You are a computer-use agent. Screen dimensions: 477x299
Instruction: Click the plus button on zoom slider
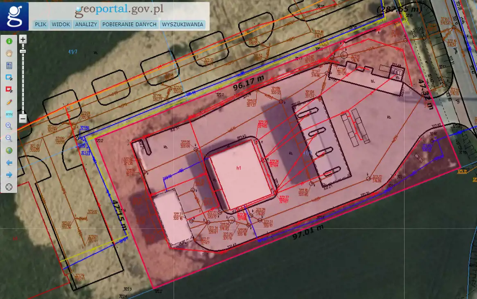click(x=23, y=39)
